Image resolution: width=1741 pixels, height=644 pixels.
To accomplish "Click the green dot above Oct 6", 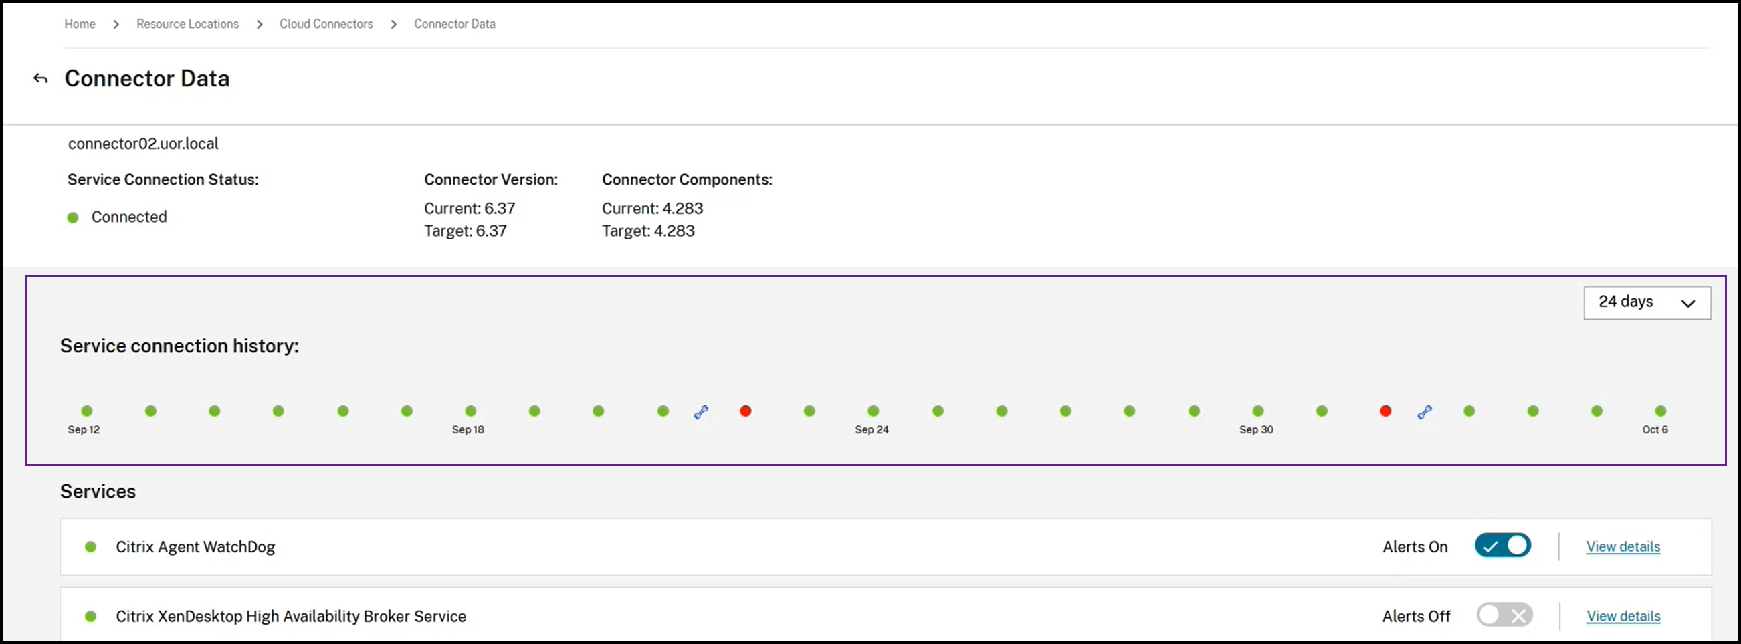I will (1661, 411).
